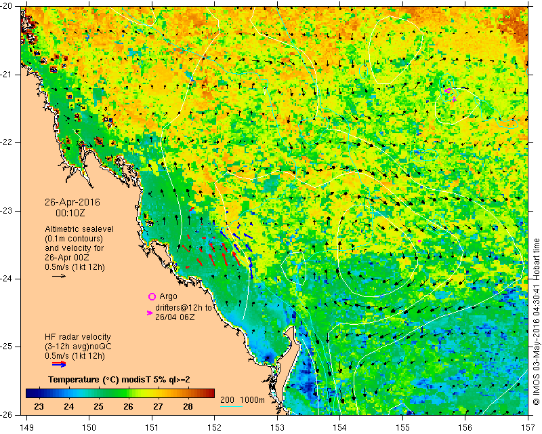The height and width of the screenshot is (434, 542).
Task: Click the black altimetric velocity scale arrow
Action: 59,276
